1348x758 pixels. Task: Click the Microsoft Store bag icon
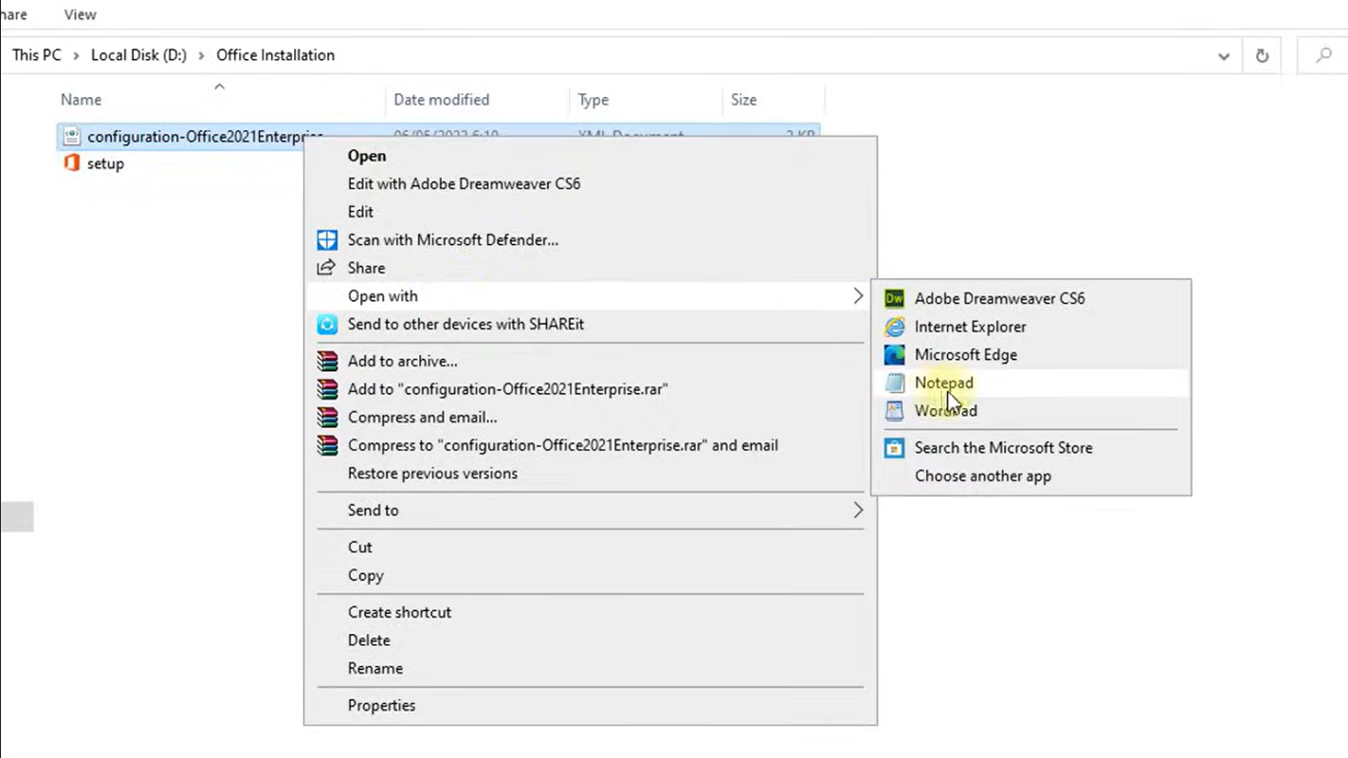(894, 448)
